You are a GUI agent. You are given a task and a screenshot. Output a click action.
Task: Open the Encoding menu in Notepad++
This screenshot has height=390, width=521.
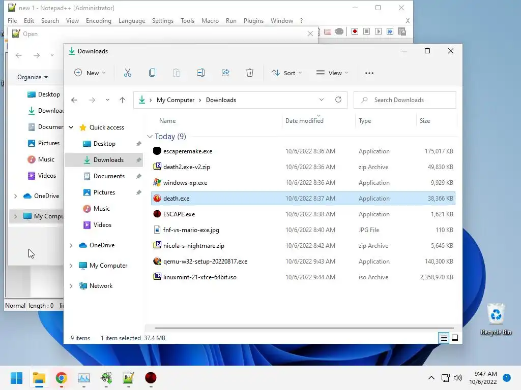pyautogui.click(x=99, y=20)
